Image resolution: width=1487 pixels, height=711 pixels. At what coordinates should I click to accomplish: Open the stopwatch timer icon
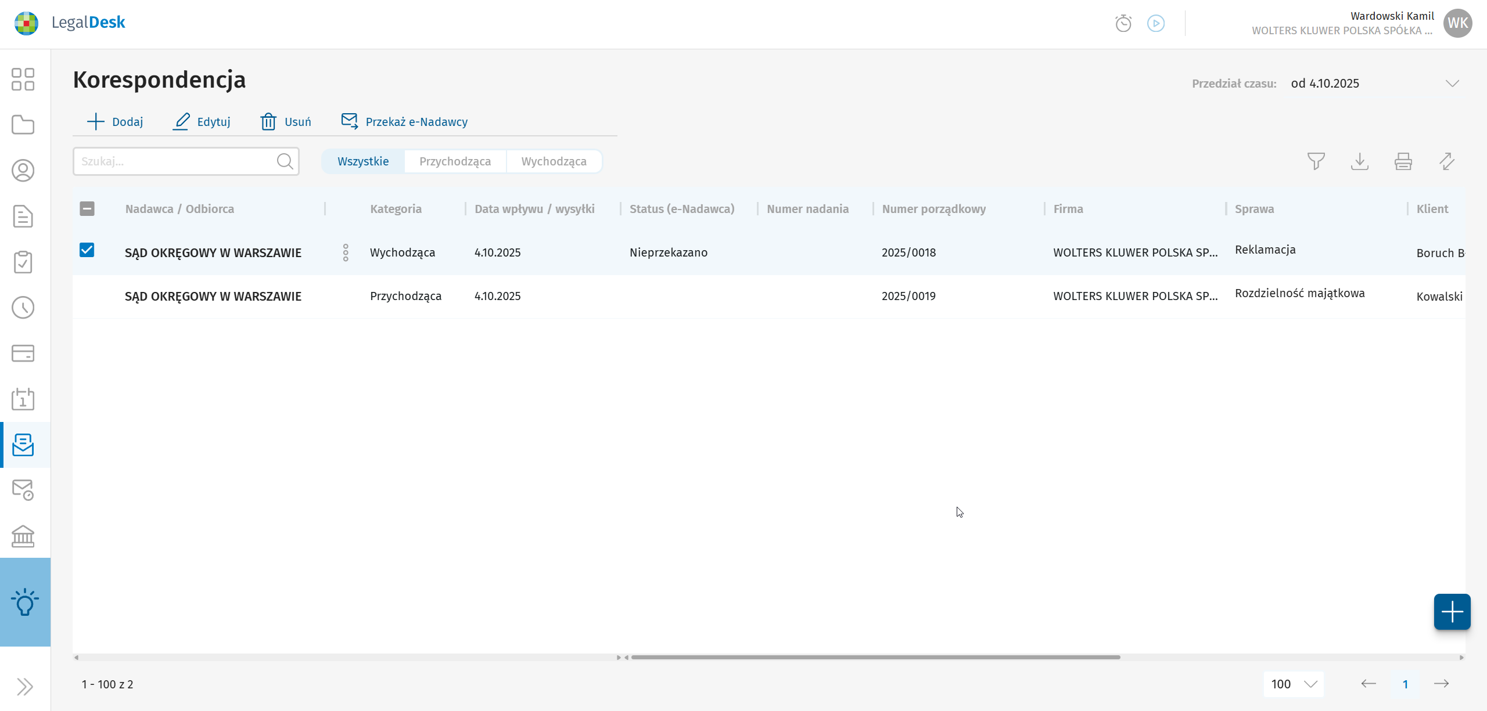coord(1123,23)
